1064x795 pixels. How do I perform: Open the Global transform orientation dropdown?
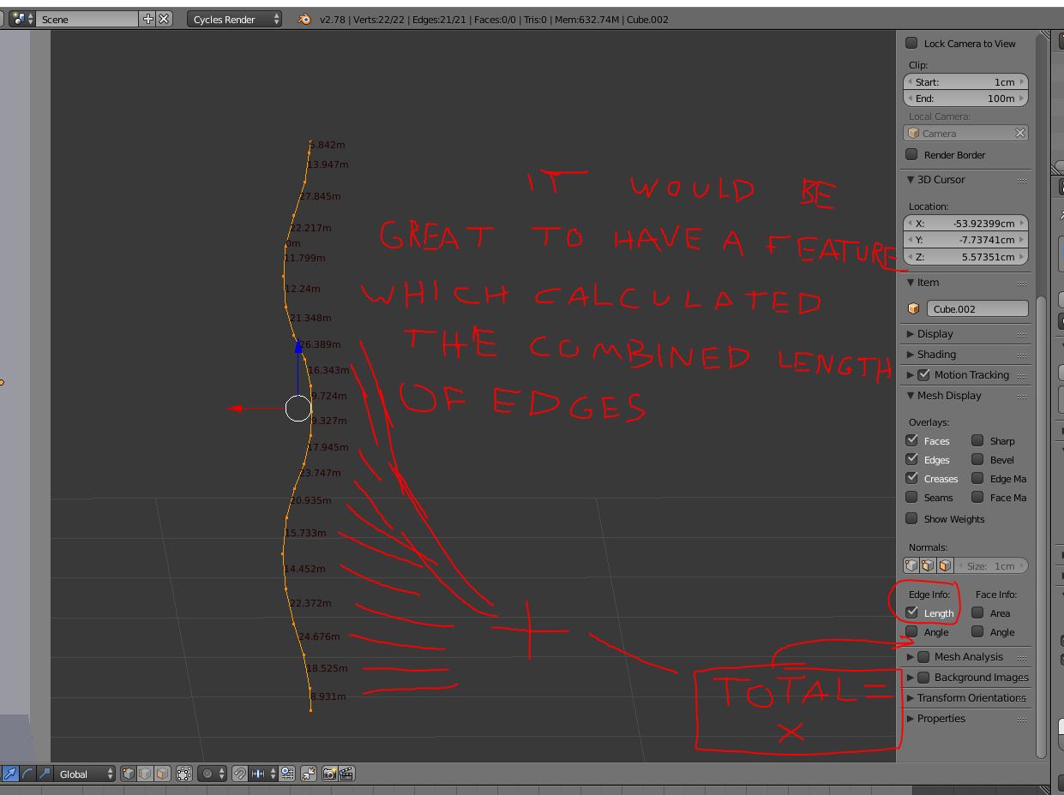85,774
